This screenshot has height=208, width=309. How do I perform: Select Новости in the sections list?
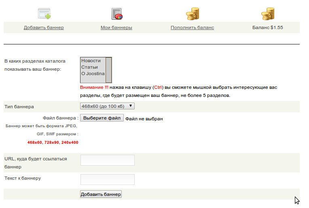tap(91, 61)
